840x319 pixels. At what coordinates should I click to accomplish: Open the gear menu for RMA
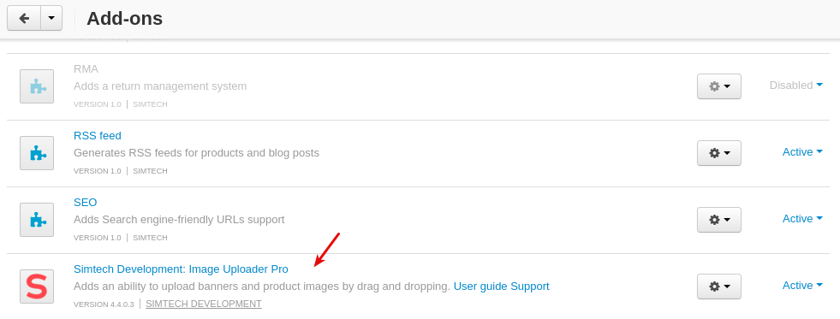719,86
